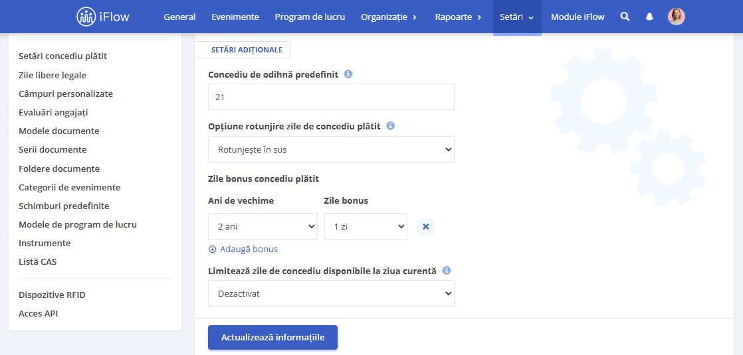
Task: Click info icon beside Concediu de odihnă predefinit
Action: click(348, 74)
